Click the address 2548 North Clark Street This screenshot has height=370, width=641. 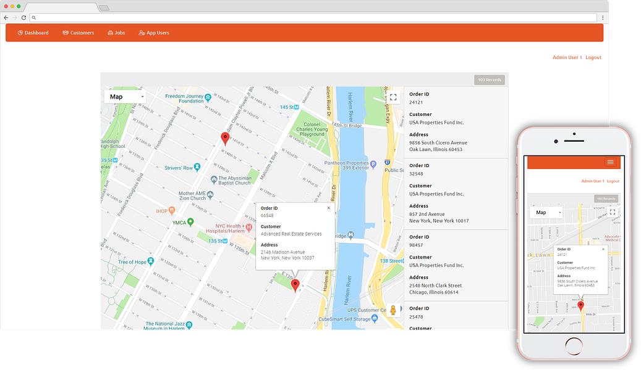pos(435,286)
